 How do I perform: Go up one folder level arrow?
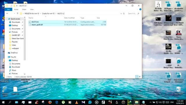coord(17,13)
